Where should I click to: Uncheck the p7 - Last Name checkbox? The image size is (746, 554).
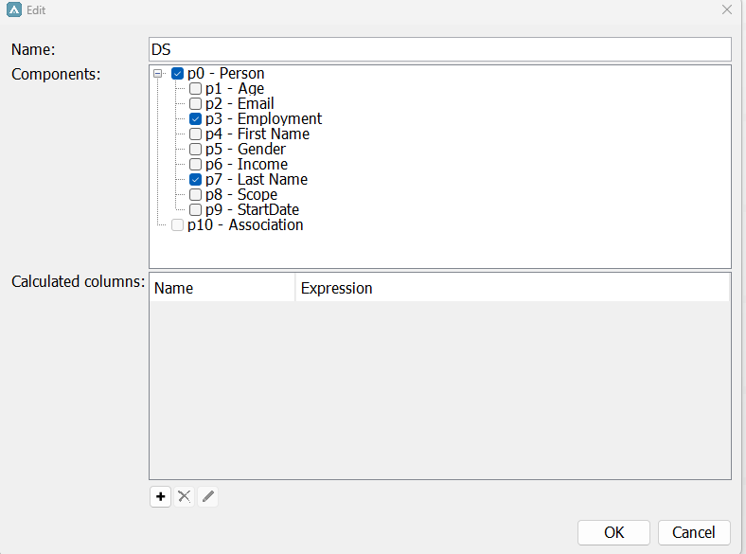click(195, 180)
